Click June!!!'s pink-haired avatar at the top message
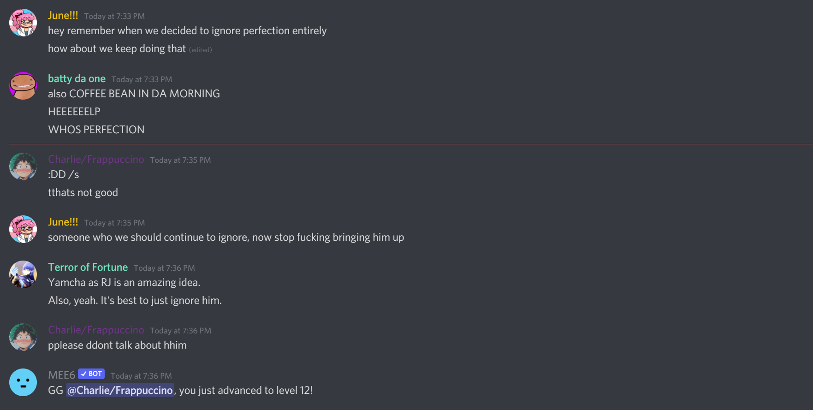The height and width of the screenshot is (410, 813). pyautogui.click(x=23, y=23)
